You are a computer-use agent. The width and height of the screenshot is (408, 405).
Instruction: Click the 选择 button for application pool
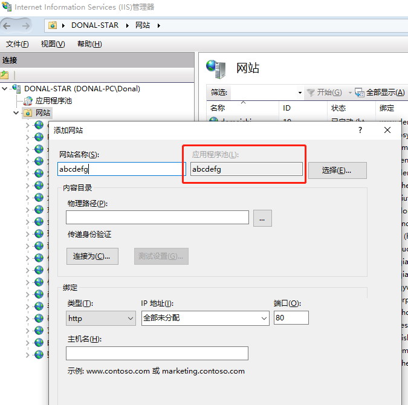(x=337, y=170)
